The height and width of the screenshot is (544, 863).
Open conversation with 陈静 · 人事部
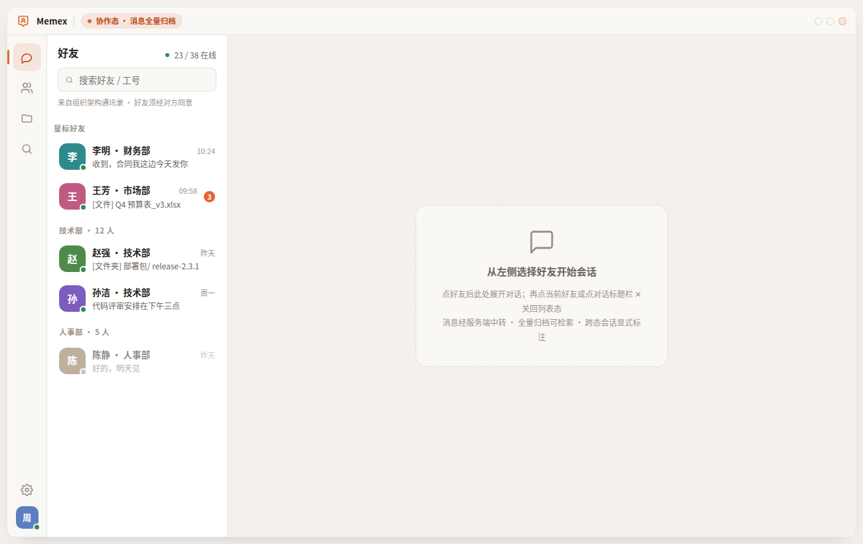pos(137,361)
